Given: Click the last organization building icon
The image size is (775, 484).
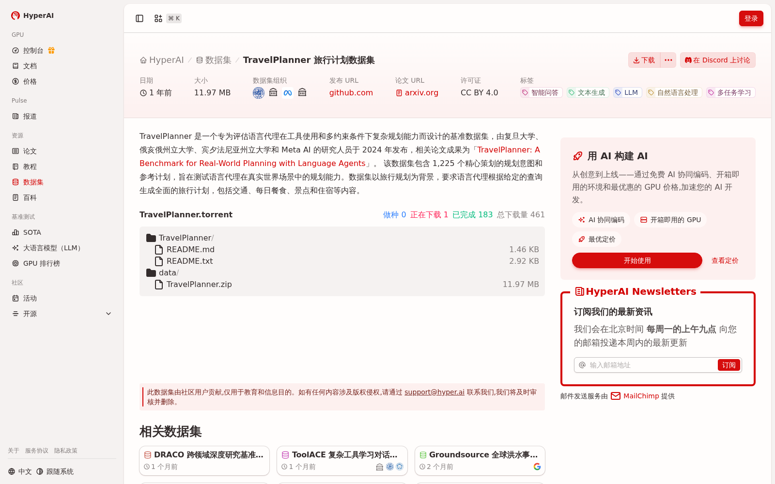Looking at the screenshot, I should point(302,92).
